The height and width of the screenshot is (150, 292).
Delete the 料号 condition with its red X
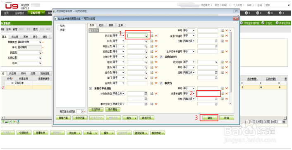point(156,41)
